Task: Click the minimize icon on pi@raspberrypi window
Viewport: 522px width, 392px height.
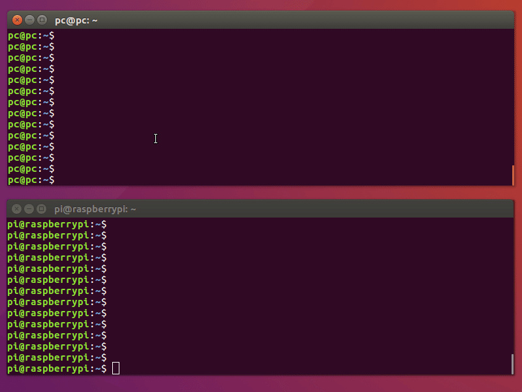Action: tap(29, 209)
